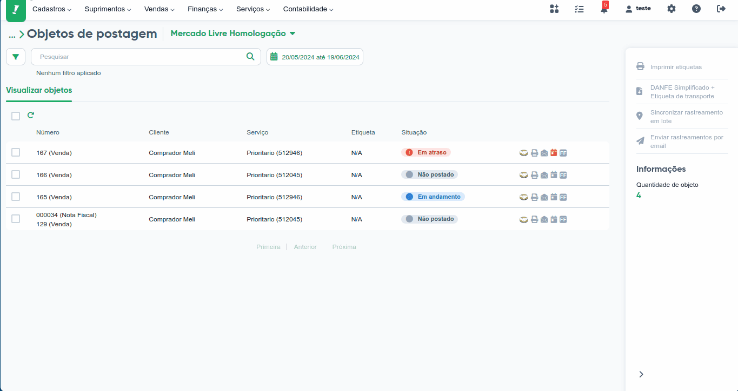Refresh the objects list with reload icon
This screenshot has height=391, width=738.
pos(31,115)
